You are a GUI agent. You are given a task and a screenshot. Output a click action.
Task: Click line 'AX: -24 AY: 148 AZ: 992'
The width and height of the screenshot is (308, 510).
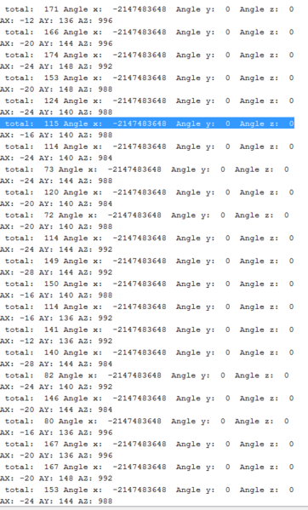tap(56, 66)
